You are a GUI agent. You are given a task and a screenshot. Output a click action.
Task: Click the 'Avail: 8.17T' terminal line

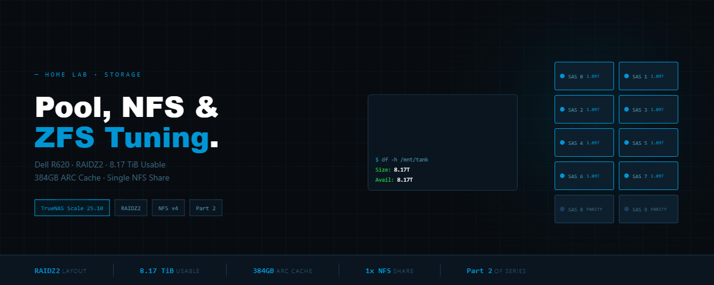(394, 179)
